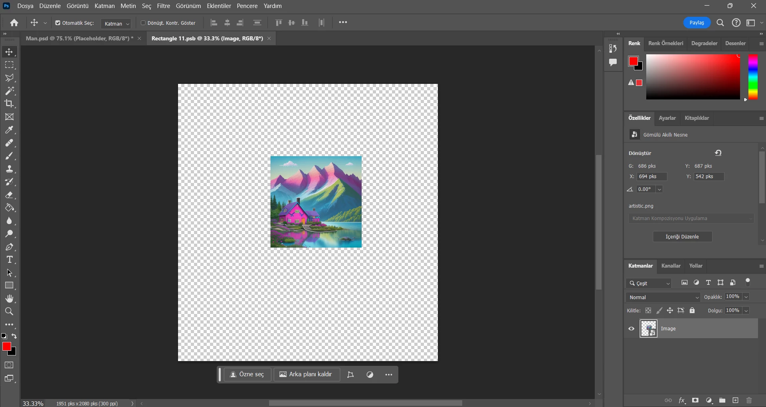
Task: Click the Özne seç button
Action: (x=247, y=375)
